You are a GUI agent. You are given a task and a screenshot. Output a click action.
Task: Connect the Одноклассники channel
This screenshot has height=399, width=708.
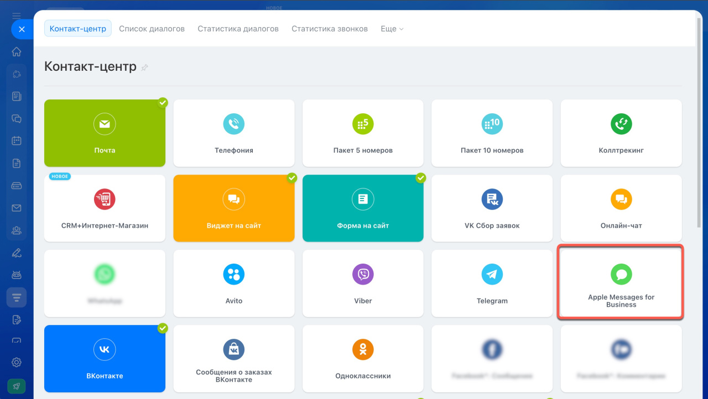coord(363,359)
